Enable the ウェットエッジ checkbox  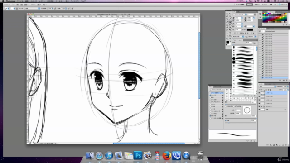(210, 111)
